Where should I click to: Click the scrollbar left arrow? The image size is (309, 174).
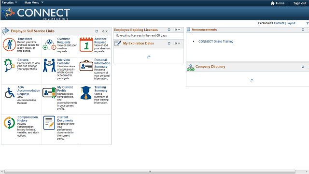tap(2, 172)
